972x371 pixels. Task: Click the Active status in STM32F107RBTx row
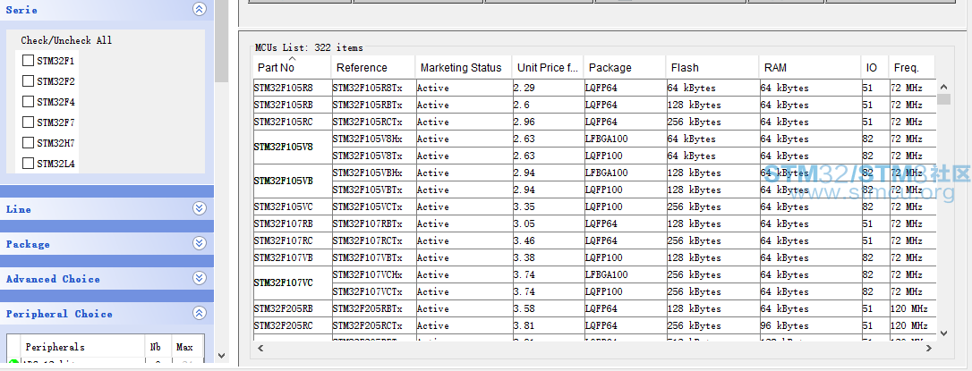[464, 223]
